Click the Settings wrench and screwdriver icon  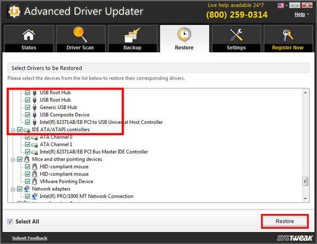click(x=236, y=35)
